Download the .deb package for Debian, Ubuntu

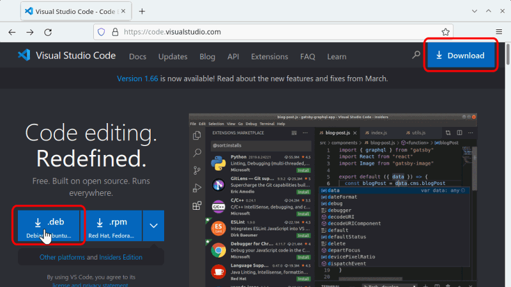(49, 225)
